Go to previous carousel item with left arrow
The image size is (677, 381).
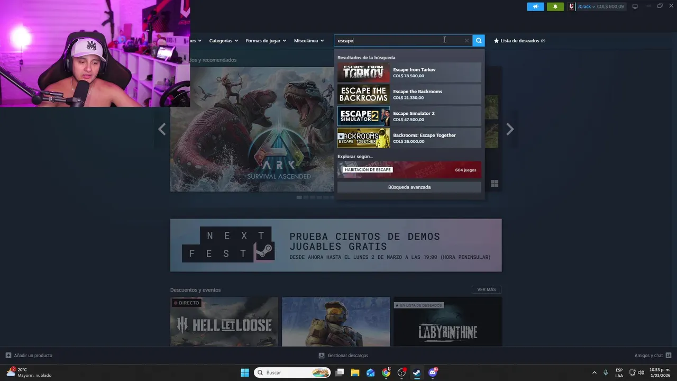pyautogui.click(x=162, y=129)
